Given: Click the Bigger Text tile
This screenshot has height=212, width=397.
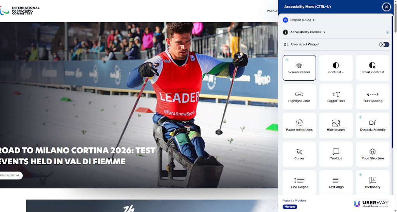Looking at the screenshot, I should click(x=336, y=97).
